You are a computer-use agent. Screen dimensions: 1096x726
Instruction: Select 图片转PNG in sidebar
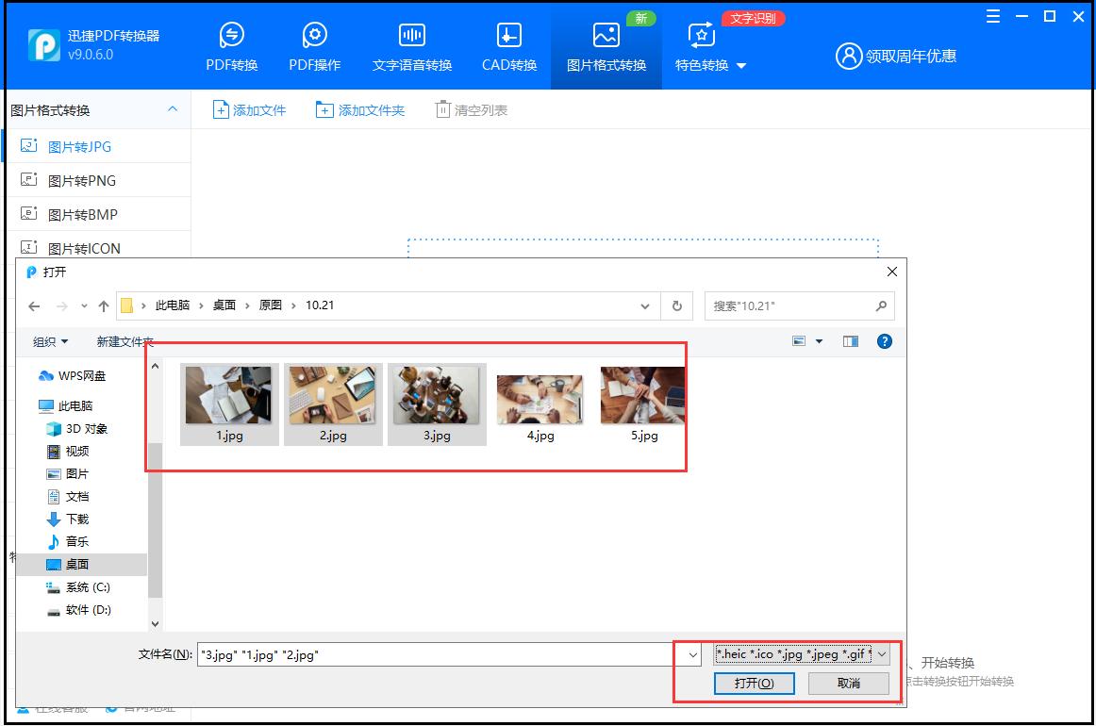[x=98, y=180]
